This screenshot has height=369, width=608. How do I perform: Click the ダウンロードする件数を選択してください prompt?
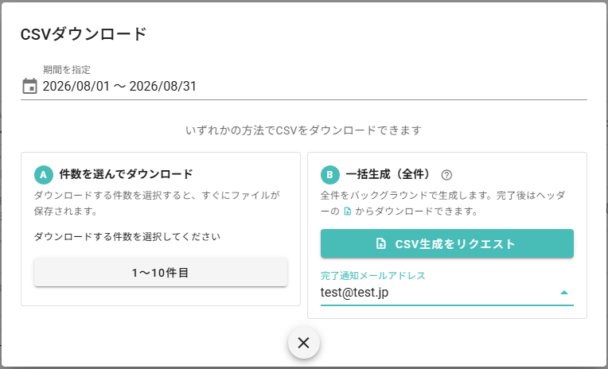127,236
